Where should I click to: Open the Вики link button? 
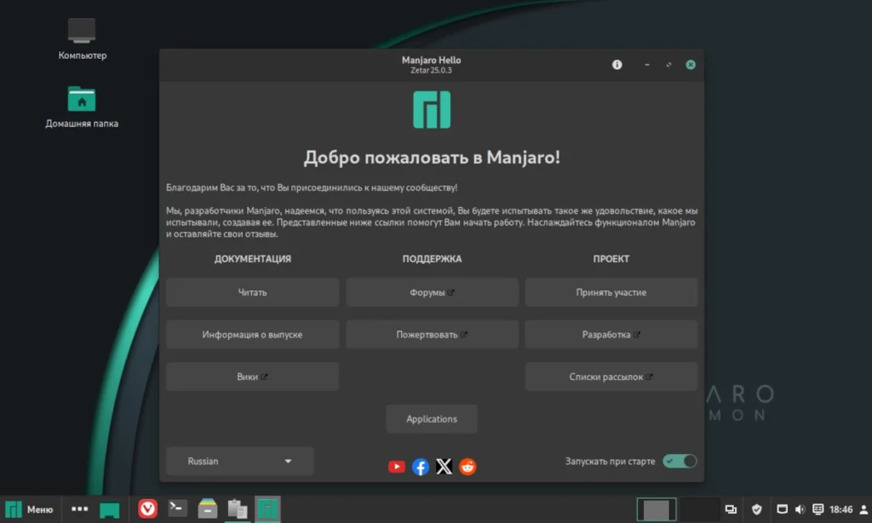tap(252, 376)
